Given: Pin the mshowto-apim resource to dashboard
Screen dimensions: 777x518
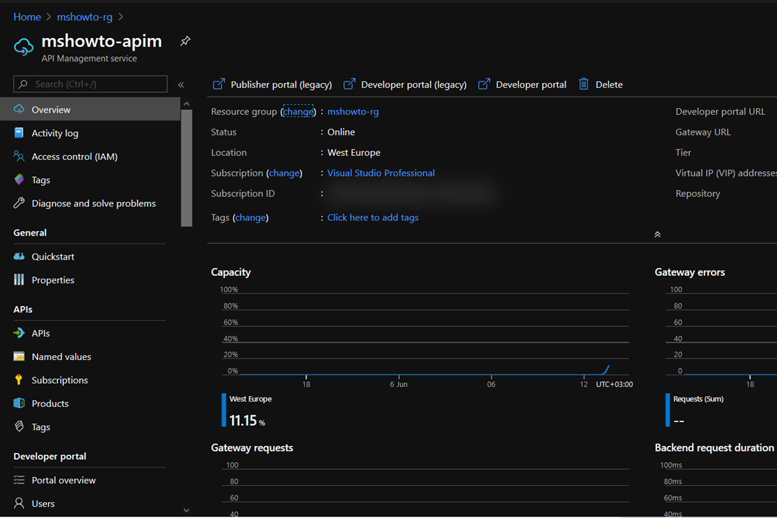Looking at the screenshot, I should coord(185,41).
